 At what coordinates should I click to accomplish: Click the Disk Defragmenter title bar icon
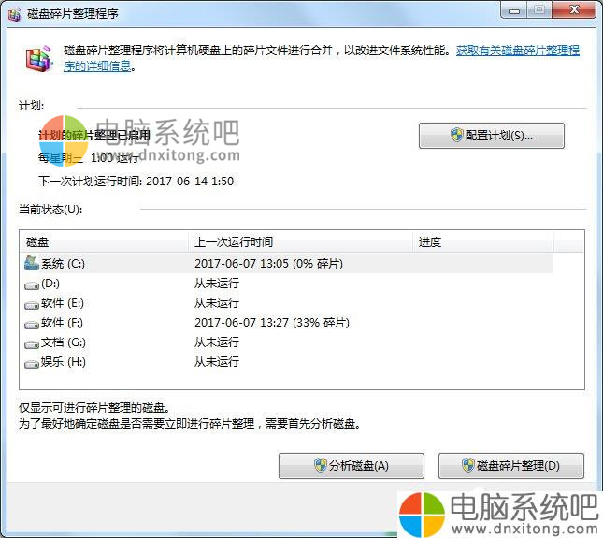point(13,14)
